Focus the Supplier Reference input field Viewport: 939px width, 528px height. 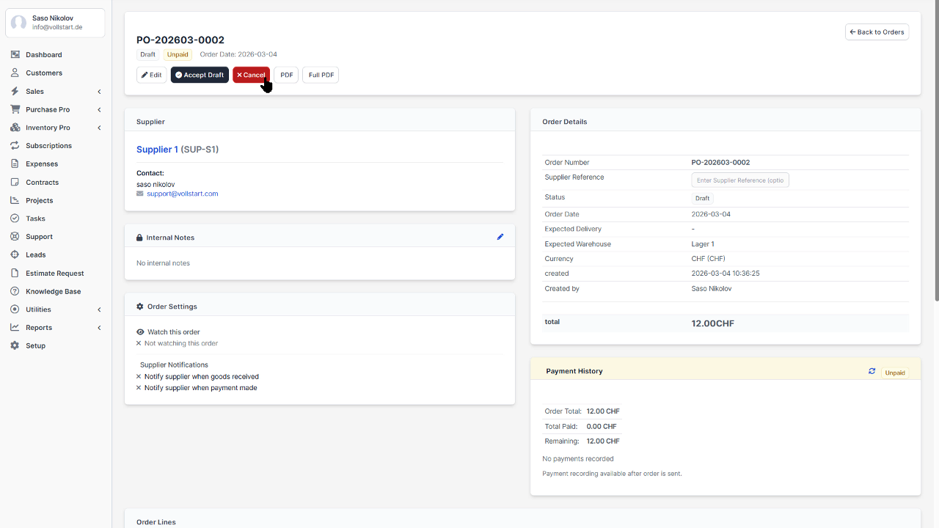tap(740, 180)
